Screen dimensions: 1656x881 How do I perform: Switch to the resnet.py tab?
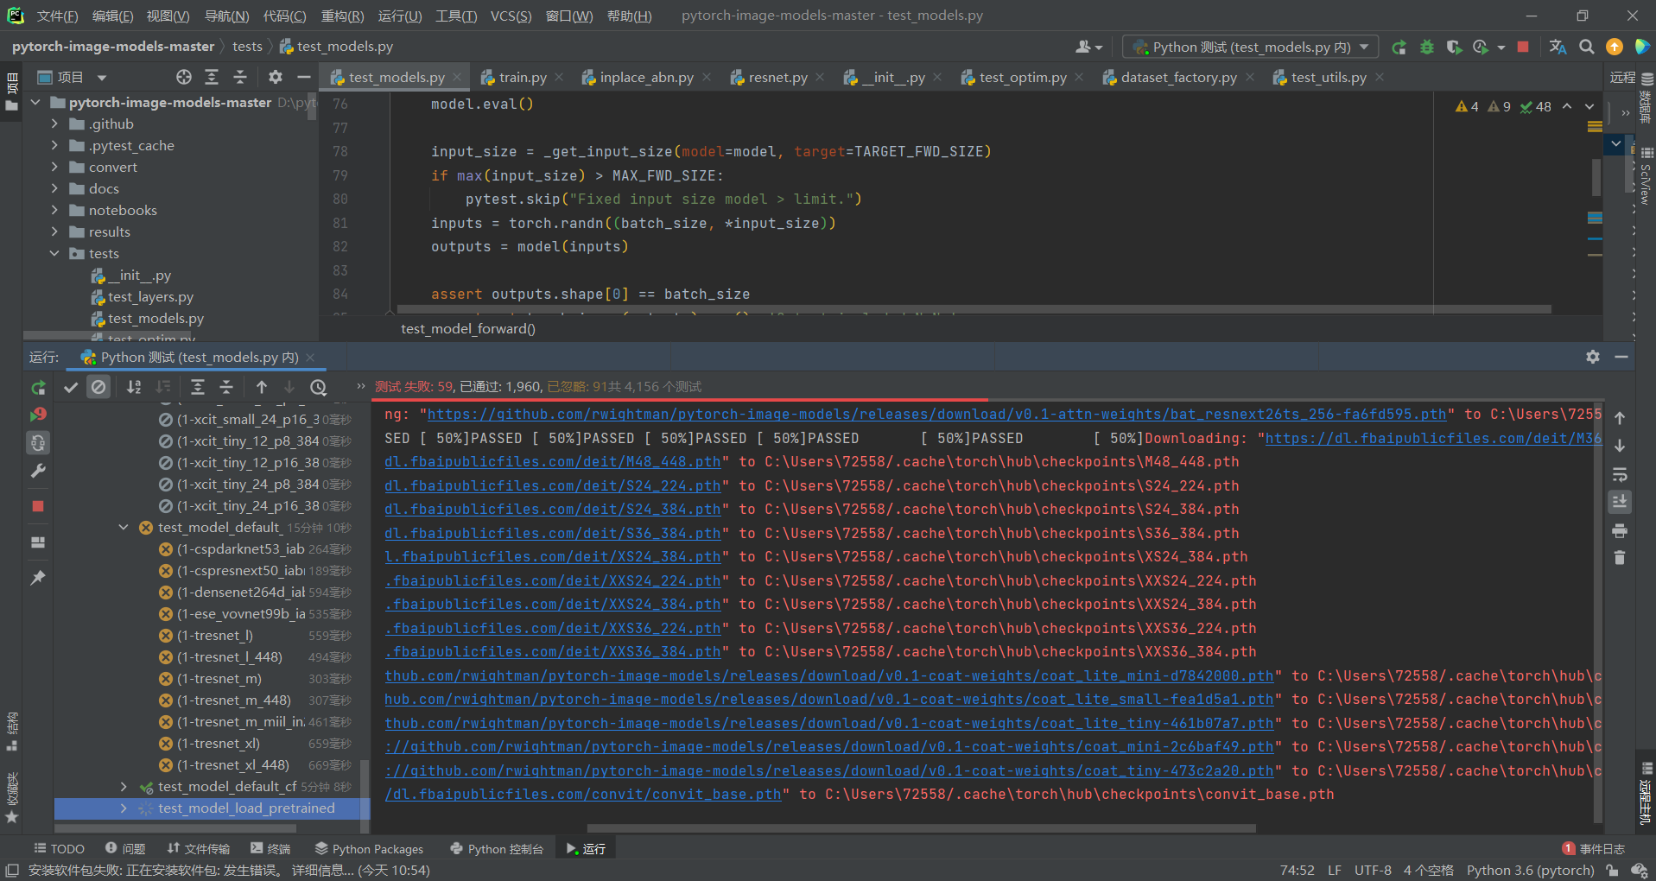point(777,77)
